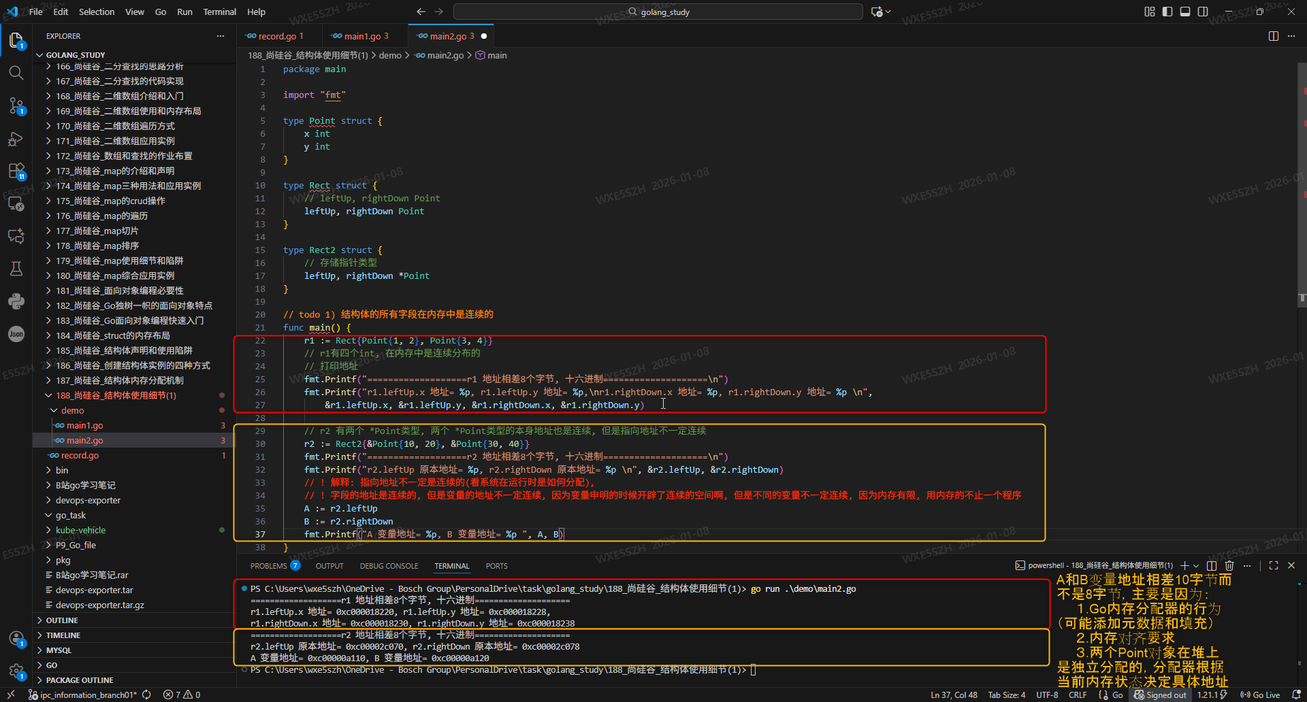Switch to the main1.go editor tab
The width and height of the screenshot is (1307, 702).
366,36
